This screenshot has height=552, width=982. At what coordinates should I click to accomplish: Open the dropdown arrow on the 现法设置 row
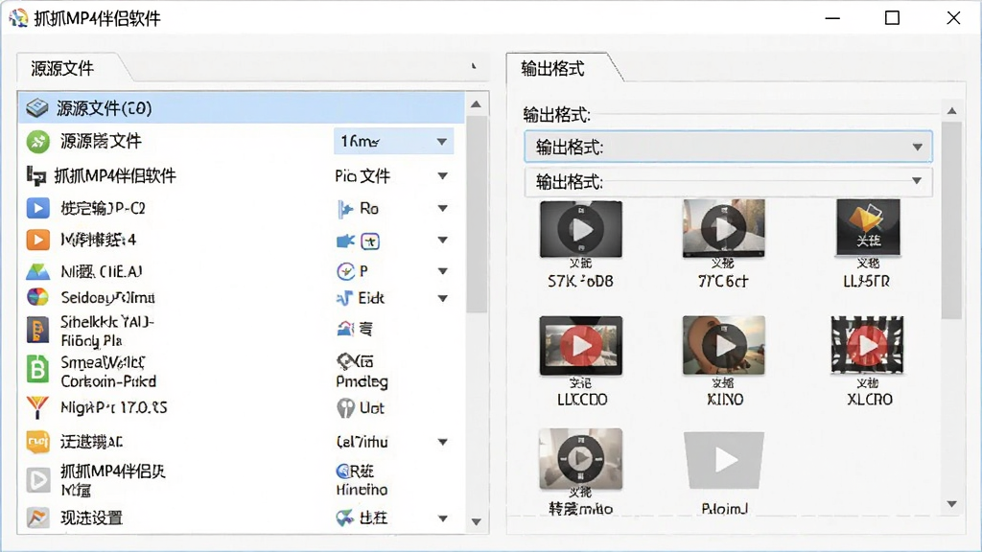coord(443,518)
